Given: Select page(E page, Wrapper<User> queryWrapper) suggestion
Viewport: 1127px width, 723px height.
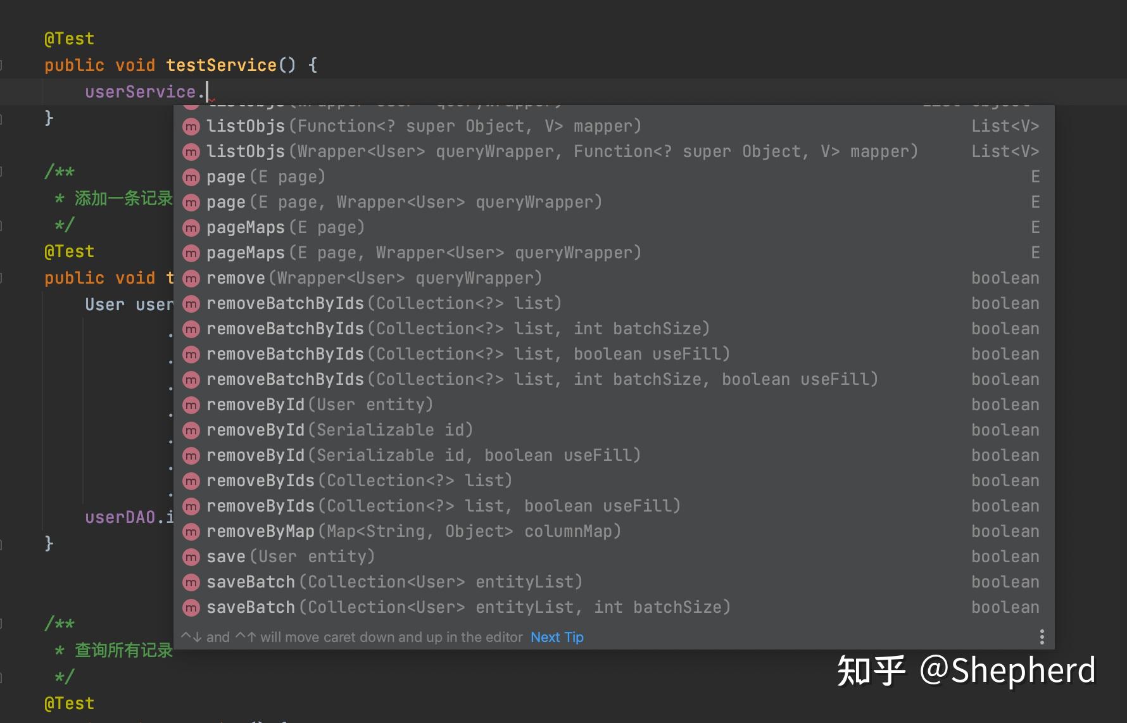Looking at the screenshot, I should tap(404, 202).
